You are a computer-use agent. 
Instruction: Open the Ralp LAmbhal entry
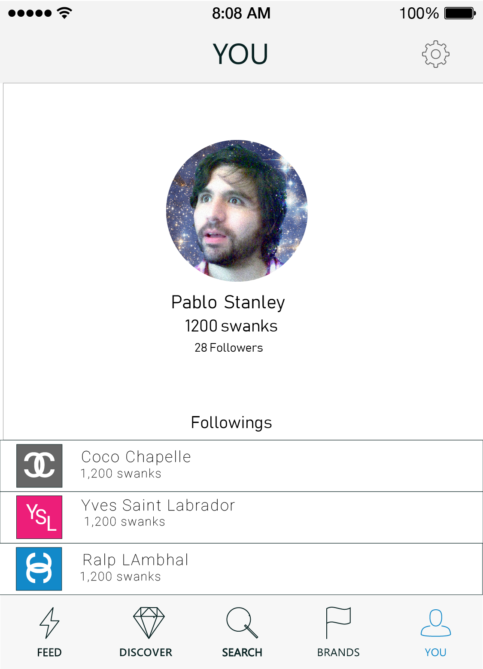point(258,569)
